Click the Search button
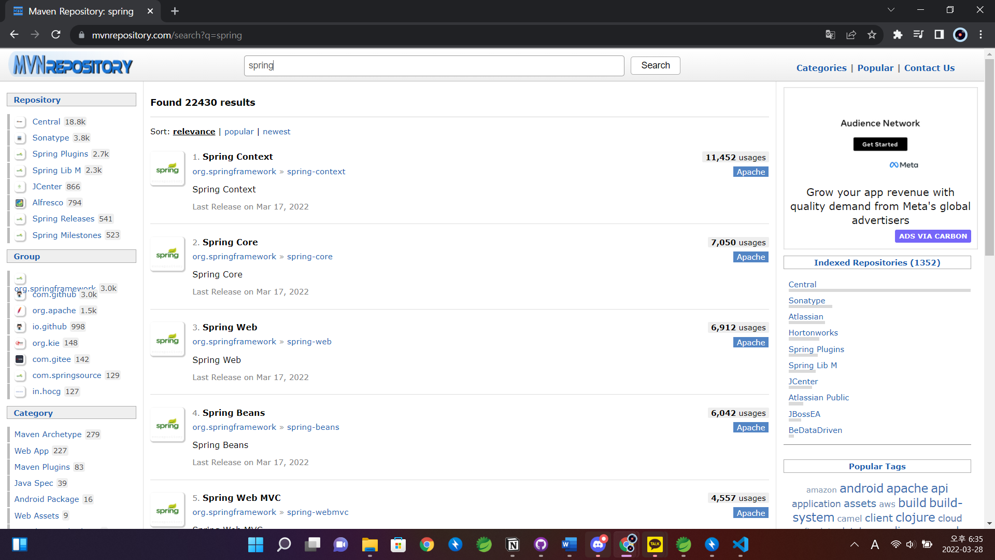Screen dimensions: 995x560 (655, 65)
